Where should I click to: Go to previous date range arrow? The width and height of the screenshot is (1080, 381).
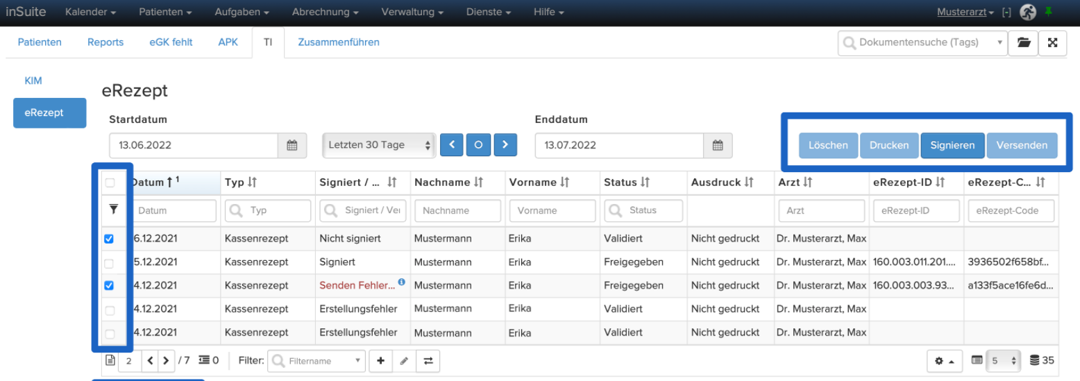click(x=452, y=145)
